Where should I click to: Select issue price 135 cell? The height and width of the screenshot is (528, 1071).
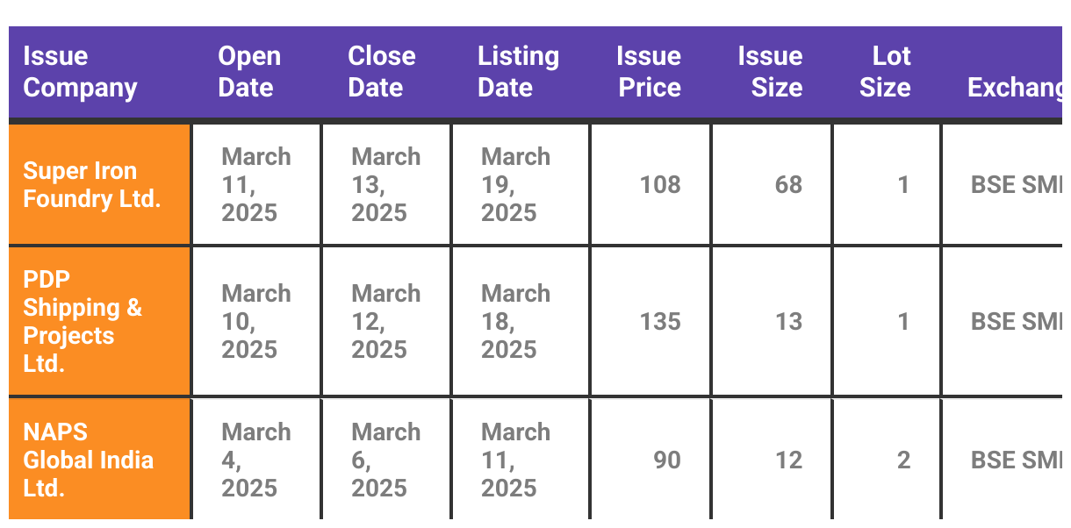coord(651,321)
